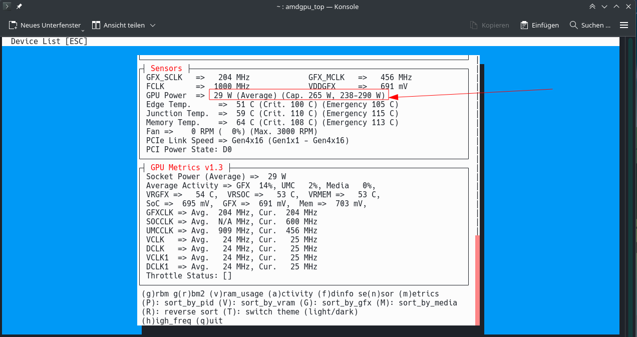Select the Device List [ESC] tab
Viewport: 637px width, 337px height.
pyautogui.click(x=49, y=42)
